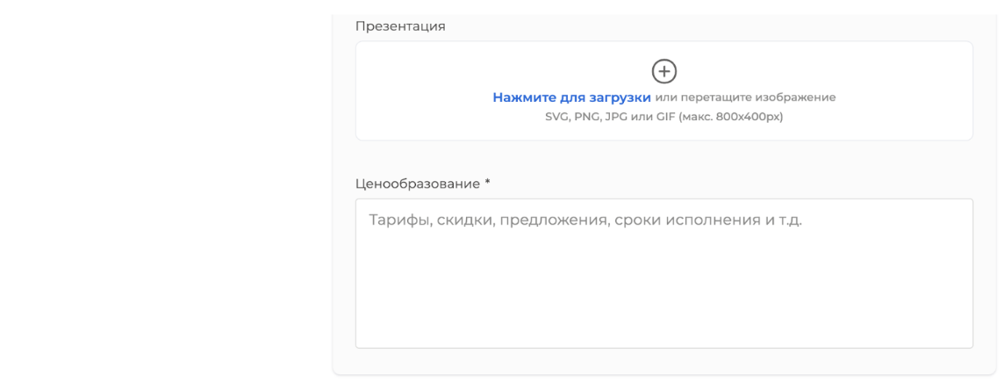Focus the field showing "Тарифы, скидки, предложения" placeholder
Viewport: 1004px width, 383px height.
point(664,273)
